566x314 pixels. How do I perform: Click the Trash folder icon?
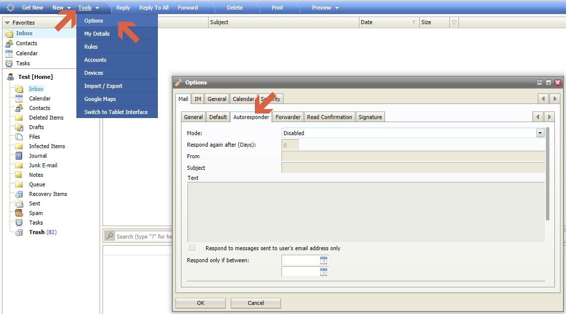19,232
